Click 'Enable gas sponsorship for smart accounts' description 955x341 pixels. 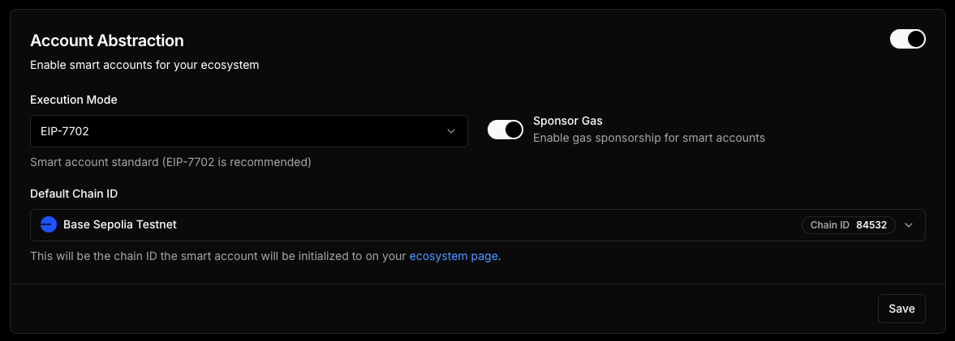(648, 138)
